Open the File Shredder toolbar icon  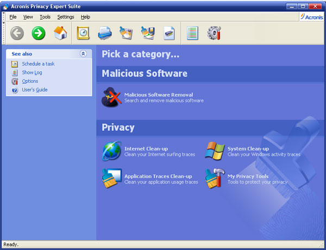(x=105, y=33)
